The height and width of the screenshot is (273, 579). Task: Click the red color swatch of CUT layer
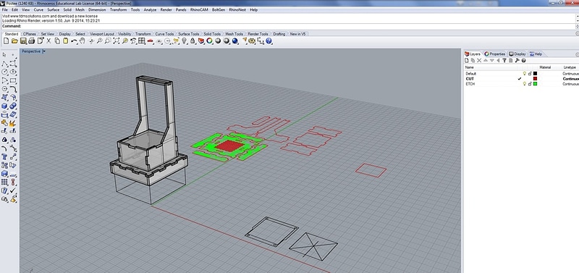point(535,79)
